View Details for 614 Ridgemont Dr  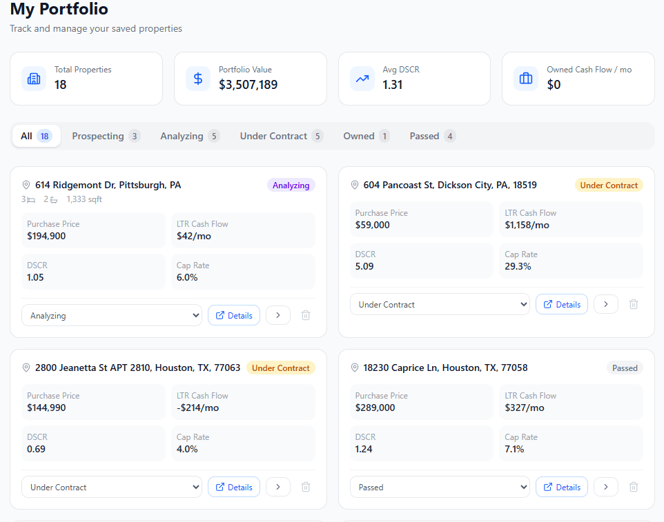(x=234, y=315)
